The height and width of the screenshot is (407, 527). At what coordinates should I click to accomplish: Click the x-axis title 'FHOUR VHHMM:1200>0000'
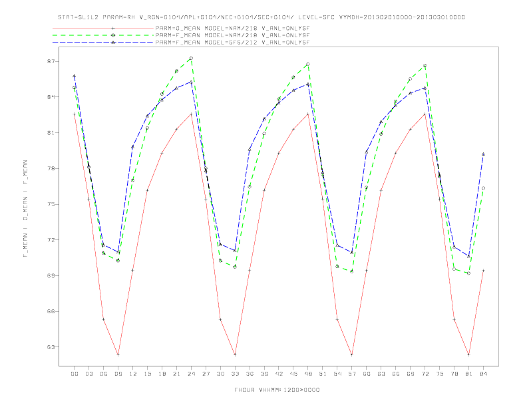tap(277, 390)
